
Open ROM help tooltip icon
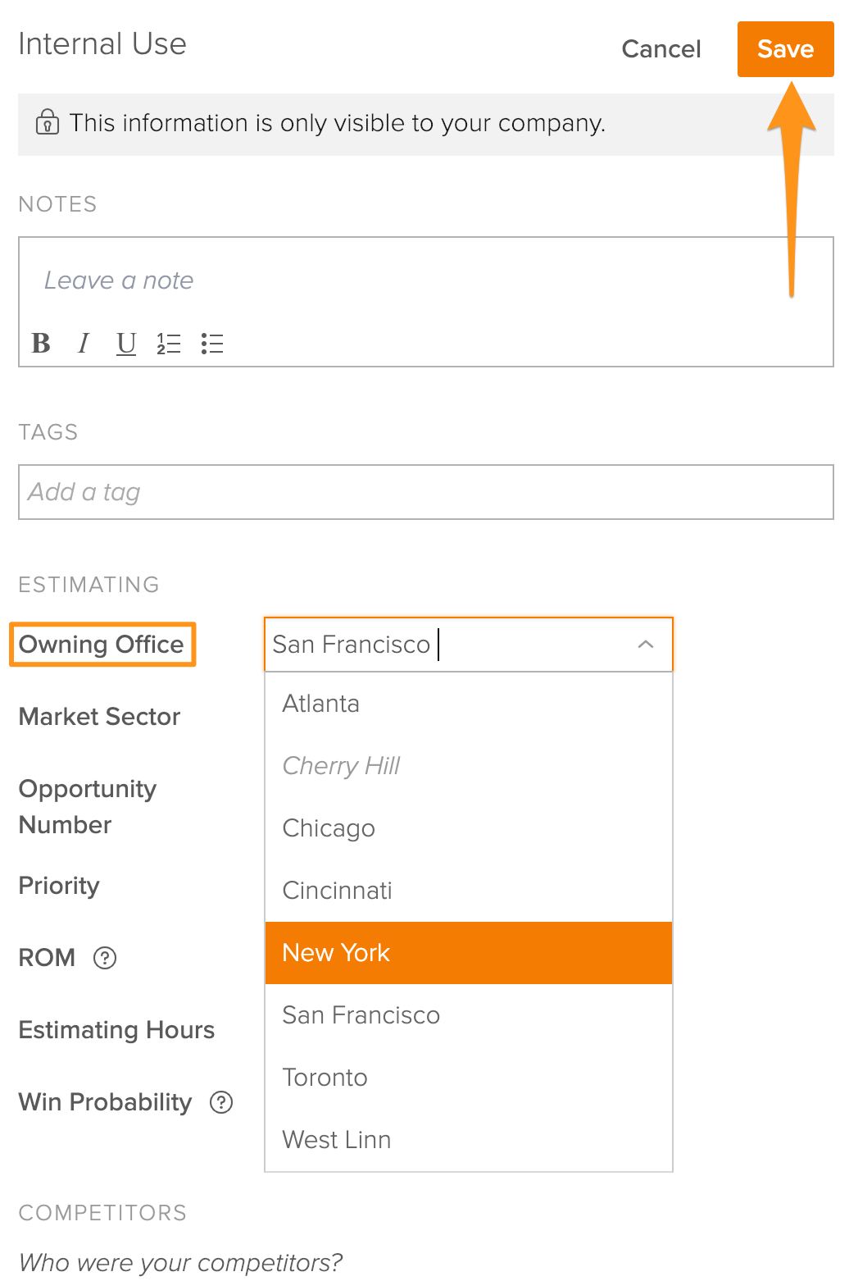105,958
